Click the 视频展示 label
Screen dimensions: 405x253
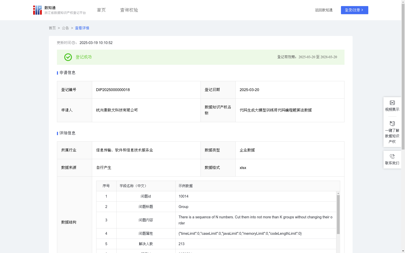pyautogui.click(x=392, y=109)
